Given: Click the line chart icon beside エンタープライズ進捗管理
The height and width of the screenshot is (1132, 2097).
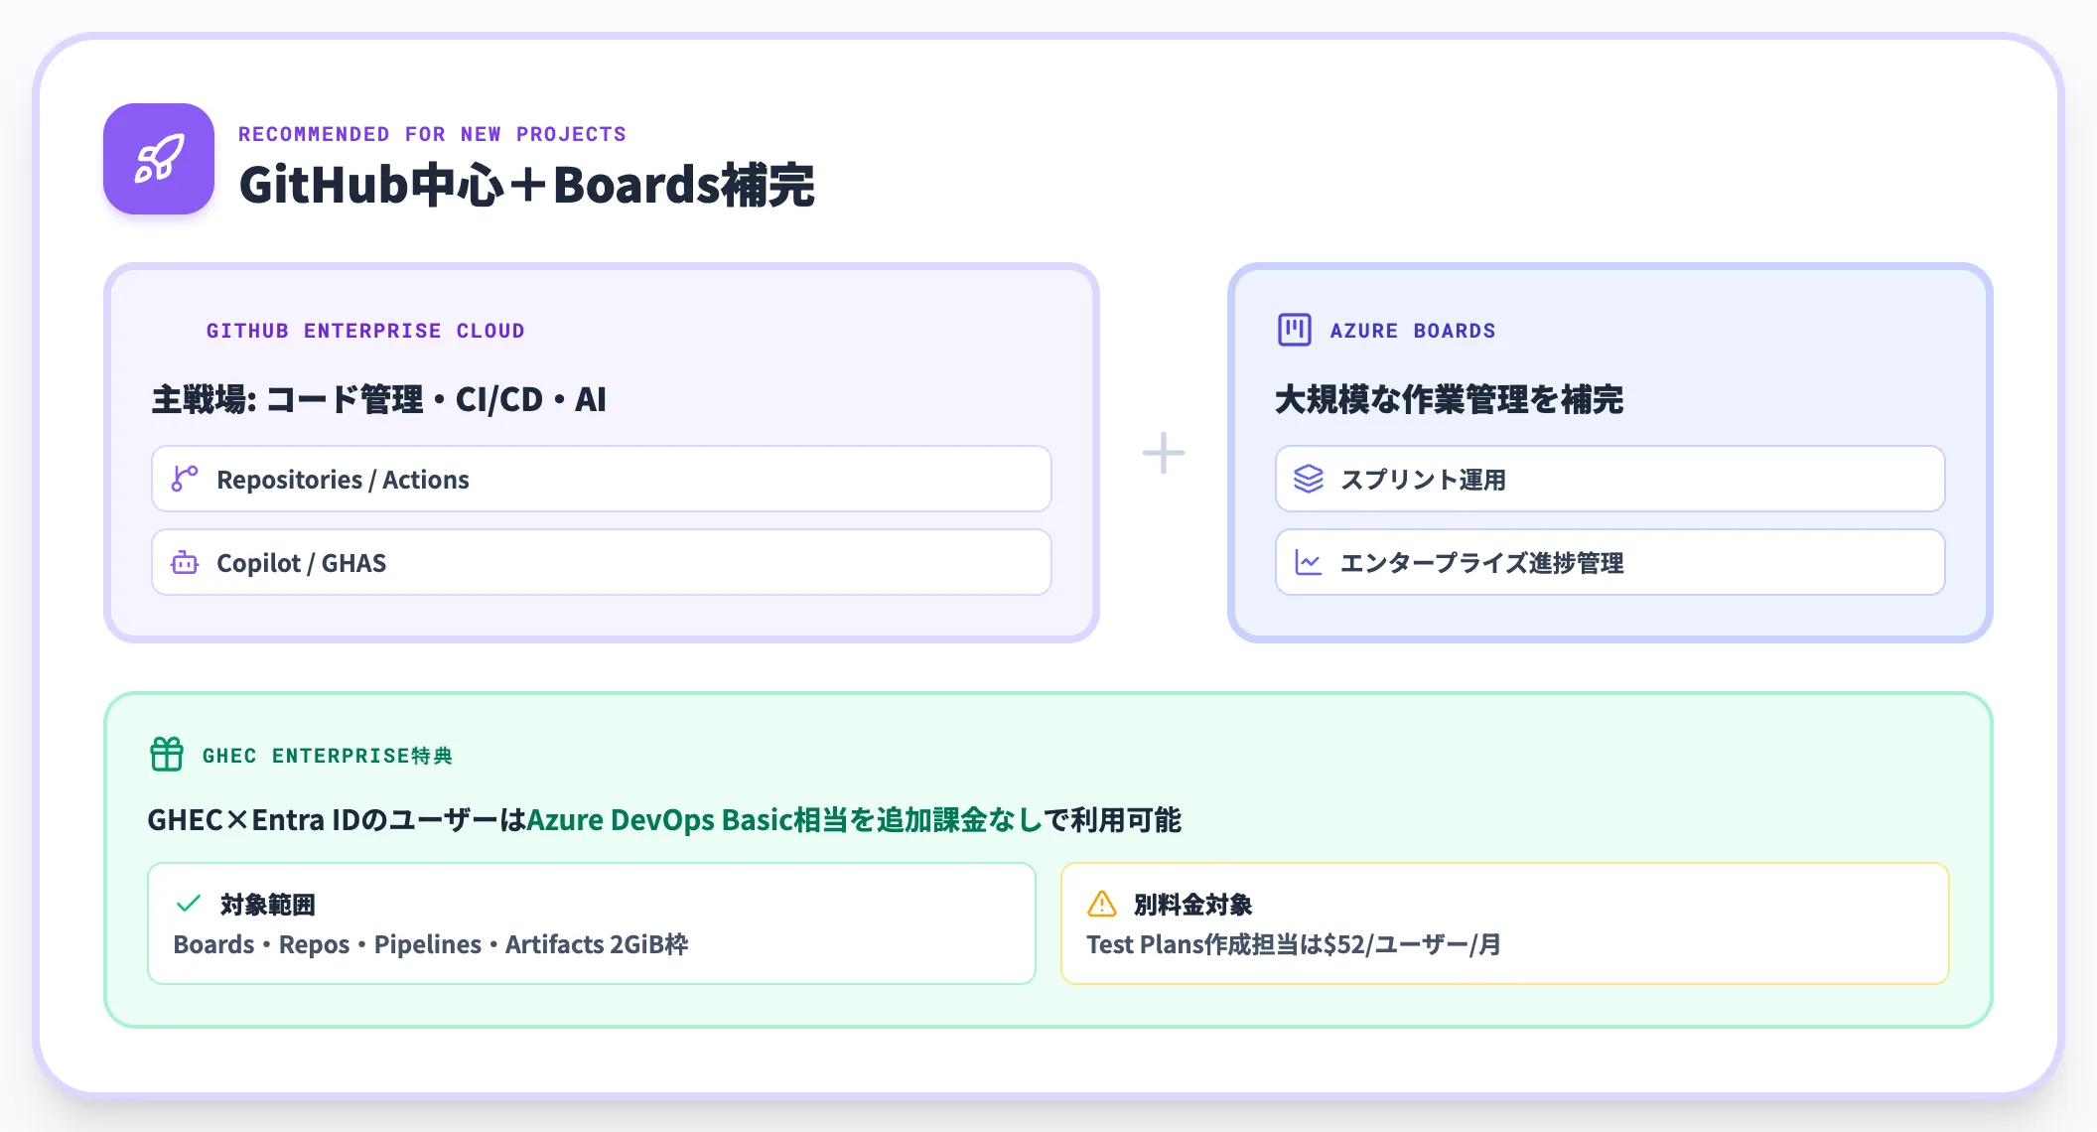Looking at the screenshot, I should pyautogui.click(x=1309, y=562).
